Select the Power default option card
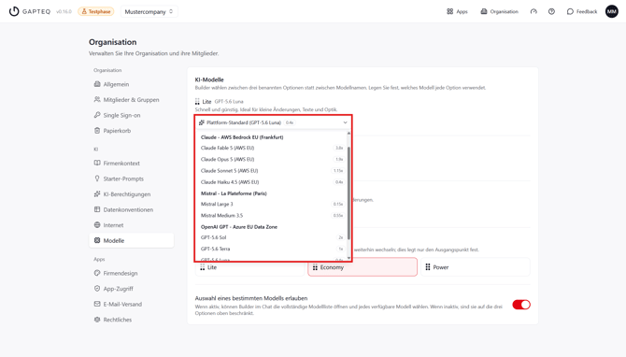This screenshot has width=626, height=357. click(x=475, y=267)
